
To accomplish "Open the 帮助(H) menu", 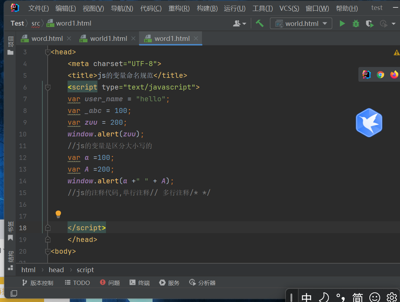I will click(347, 9).
